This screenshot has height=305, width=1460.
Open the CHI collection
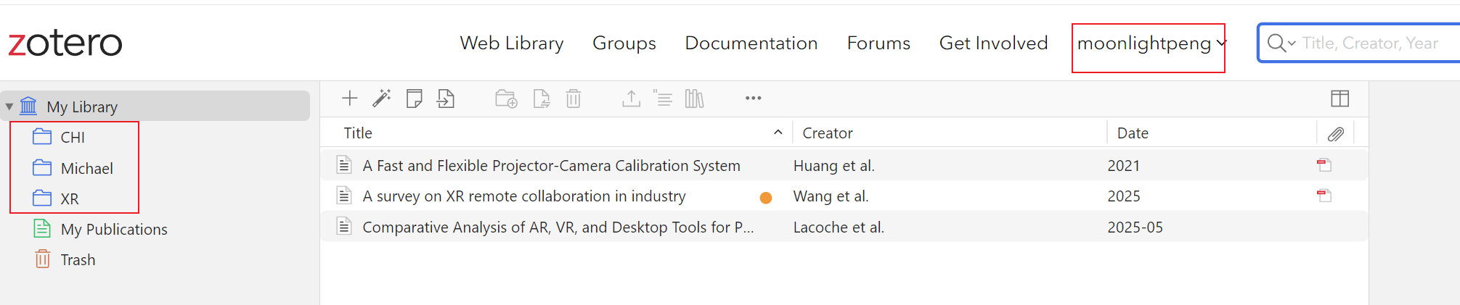(x=73, y=138)
